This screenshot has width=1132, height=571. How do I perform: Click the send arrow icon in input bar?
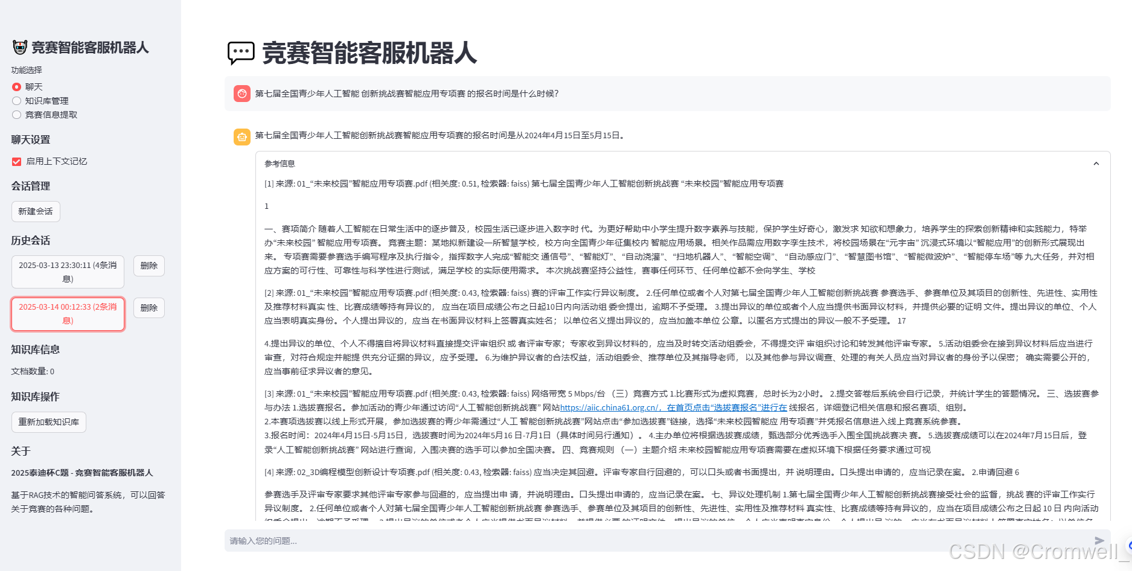tap(1099, 541)
